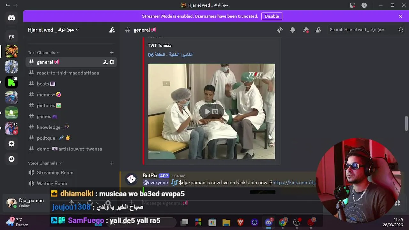Join the Waiting Room voice channel
The width and height of the screenshot is (409, 230).
pyautogui.click(x=71, y=183)
